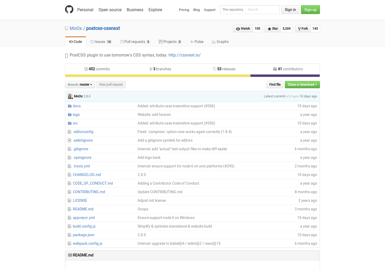Open the http://cssnext.io/ link
This screenshot has width=385, height=270.
184,55
